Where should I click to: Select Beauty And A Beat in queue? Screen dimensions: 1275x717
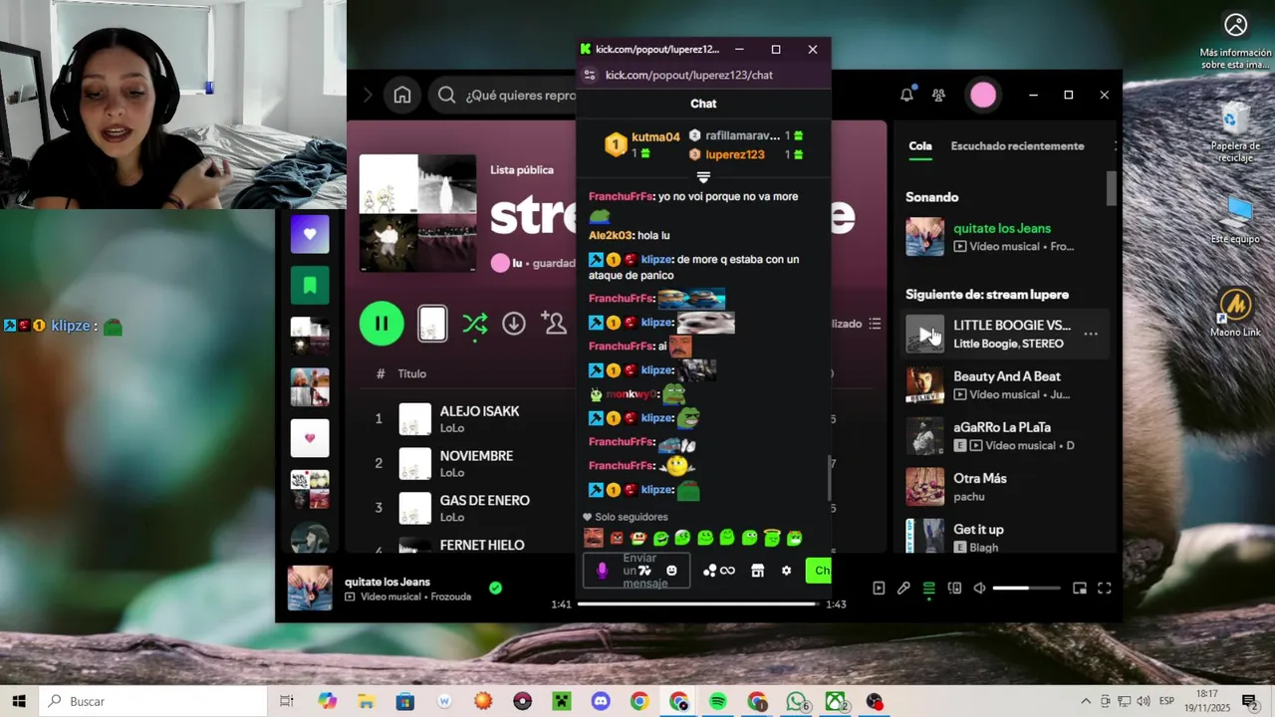coord(1004,385)
